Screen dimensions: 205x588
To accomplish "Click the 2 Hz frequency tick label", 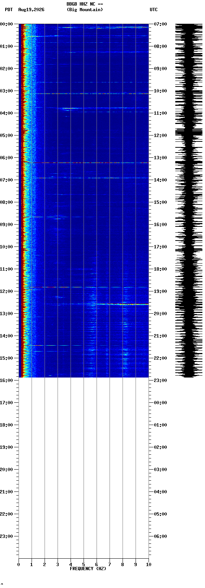I will [45, 565].
